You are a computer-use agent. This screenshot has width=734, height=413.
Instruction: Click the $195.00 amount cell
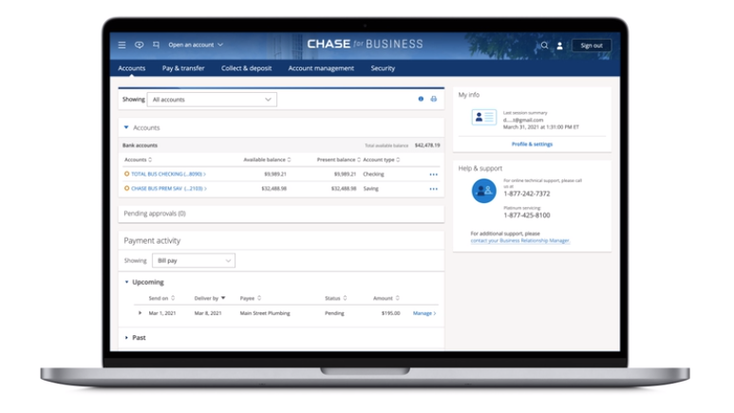tap(391, 313)
